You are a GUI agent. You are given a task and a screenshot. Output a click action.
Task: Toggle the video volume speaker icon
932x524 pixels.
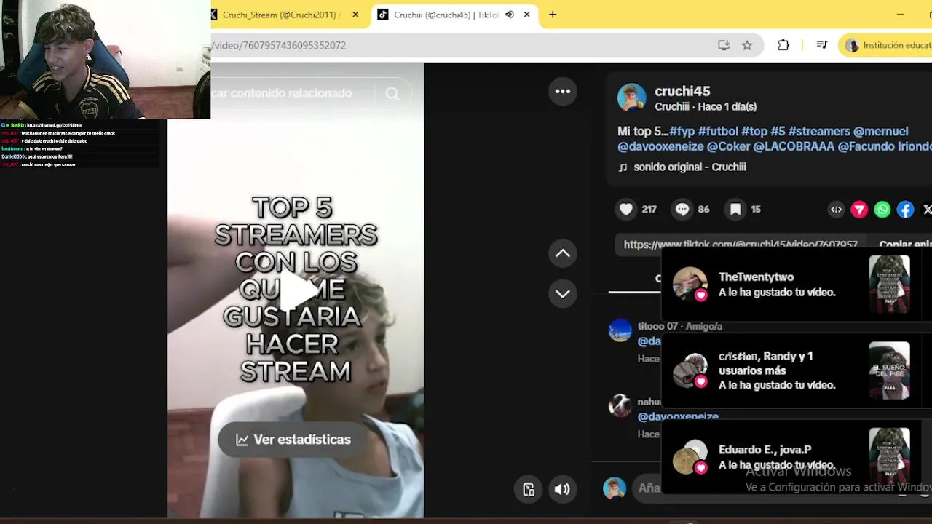562,489
